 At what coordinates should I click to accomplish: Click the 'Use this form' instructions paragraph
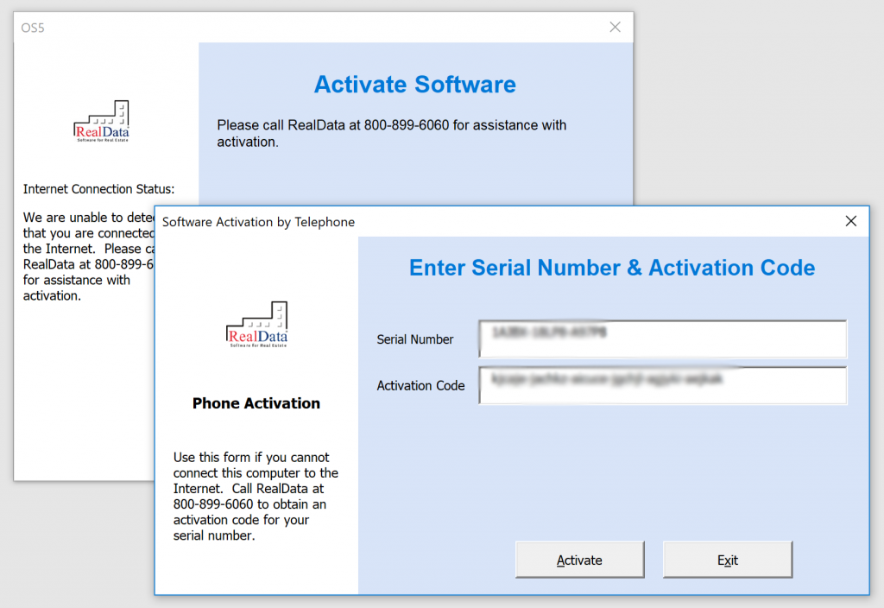(256, 497)
